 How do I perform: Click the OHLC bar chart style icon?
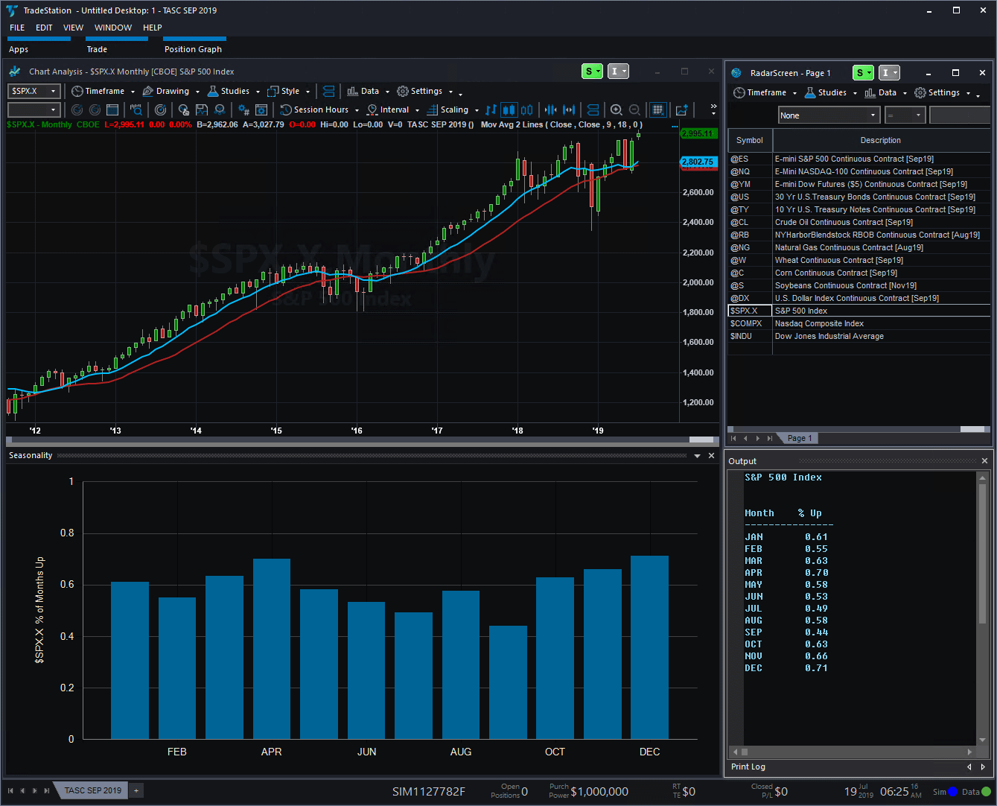point(491,110)
